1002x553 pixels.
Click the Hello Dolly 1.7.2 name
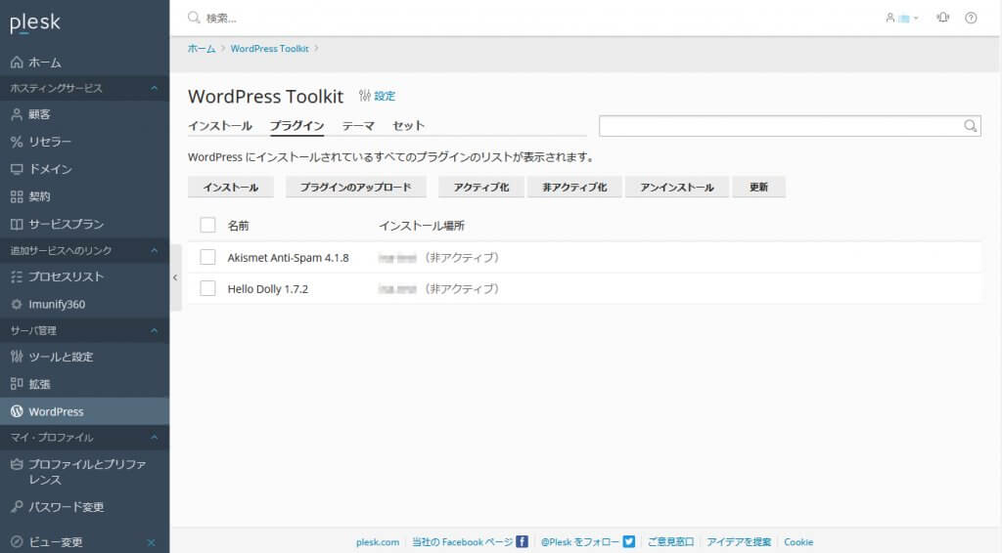point(268,289)
